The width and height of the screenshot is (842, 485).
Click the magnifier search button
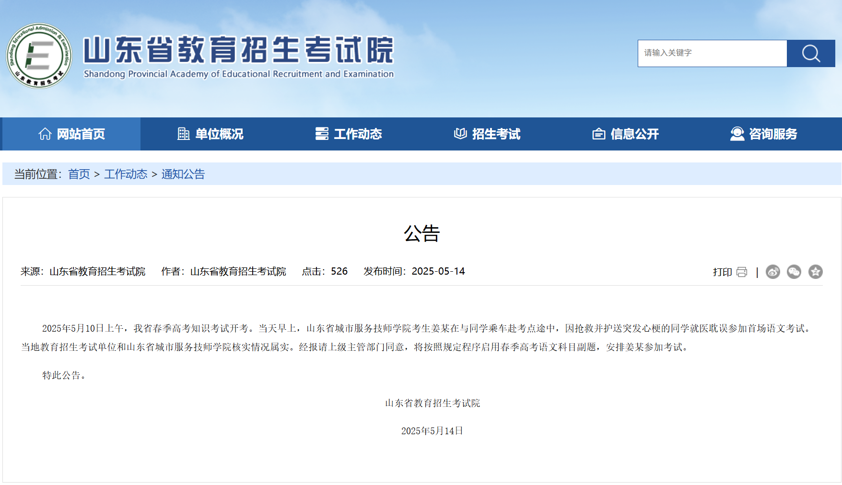[811, 53]
